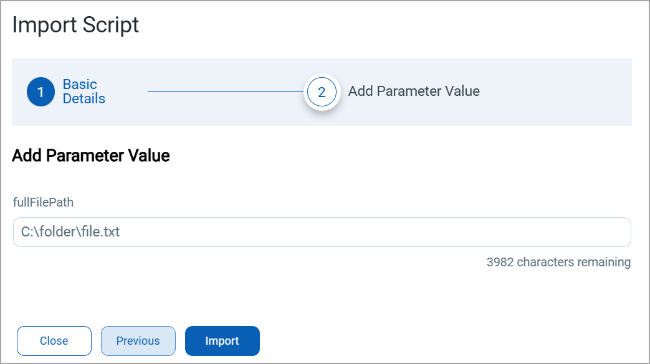Select the Add Parameter Value step label

(414, 91)
